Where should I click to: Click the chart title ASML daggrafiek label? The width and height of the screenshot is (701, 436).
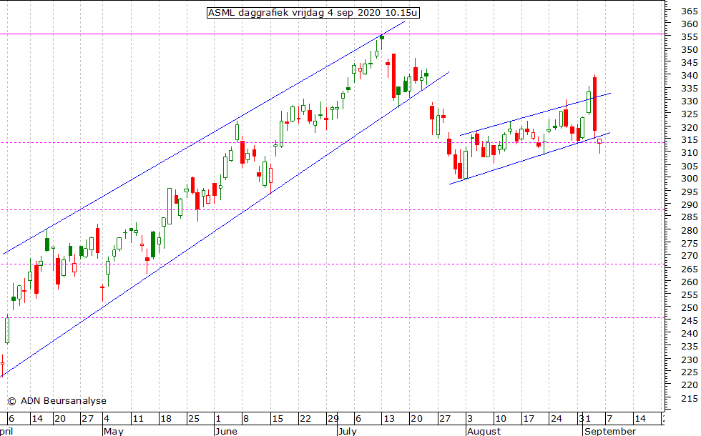[x=313, y=13]
